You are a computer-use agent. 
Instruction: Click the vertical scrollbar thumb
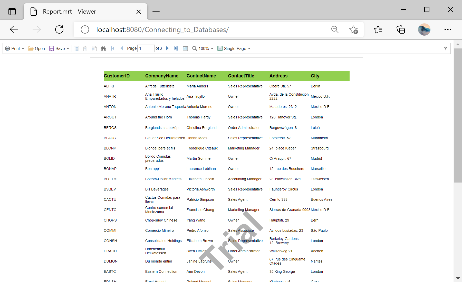458,115
